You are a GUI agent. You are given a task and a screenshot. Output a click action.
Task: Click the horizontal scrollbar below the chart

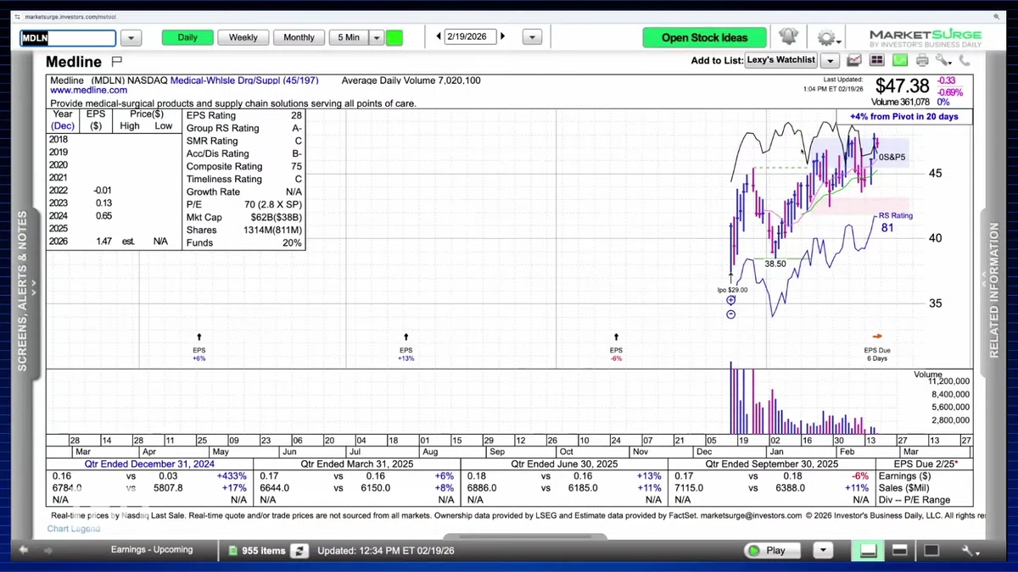pyautogui.click(x=525, y=536)
